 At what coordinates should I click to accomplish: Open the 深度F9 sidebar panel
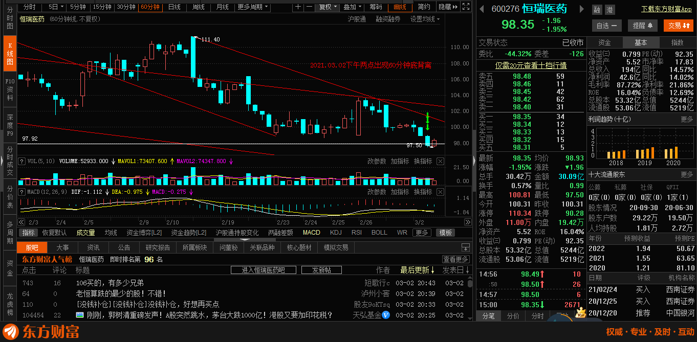9,125
